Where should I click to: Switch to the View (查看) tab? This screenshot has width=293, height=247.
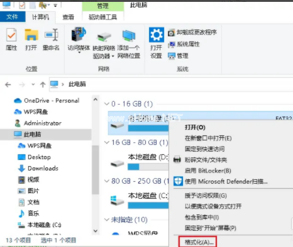click(69, 17)
